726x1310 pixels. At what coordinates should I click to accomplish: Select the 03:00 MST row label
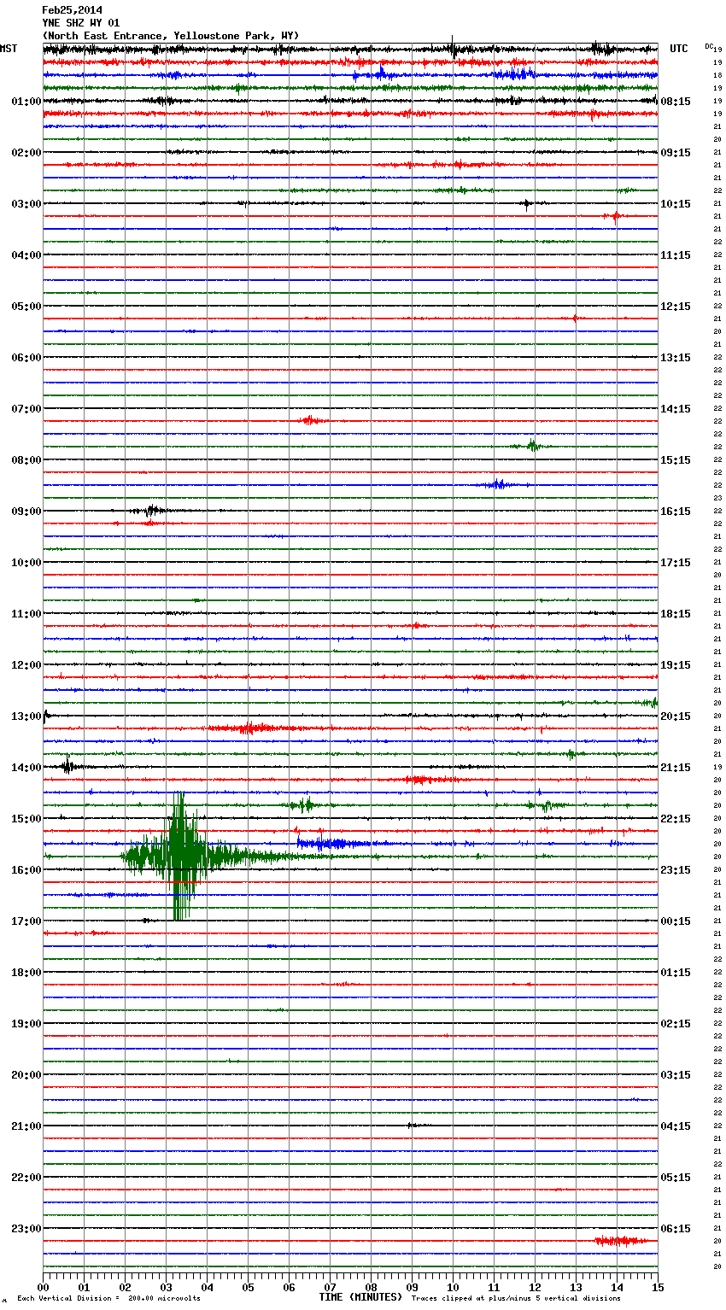point(26,204)
